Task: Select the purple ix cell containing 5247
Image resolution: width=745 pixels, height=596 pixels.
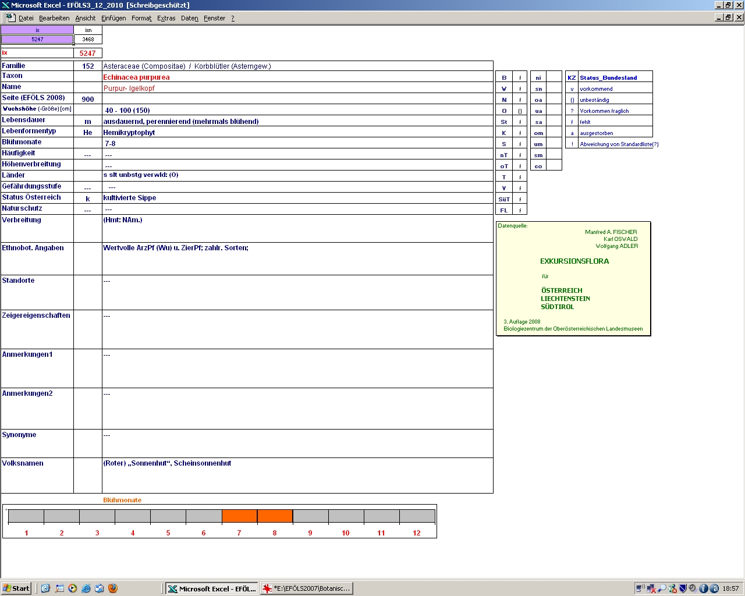Action: [x=37, y=40]
